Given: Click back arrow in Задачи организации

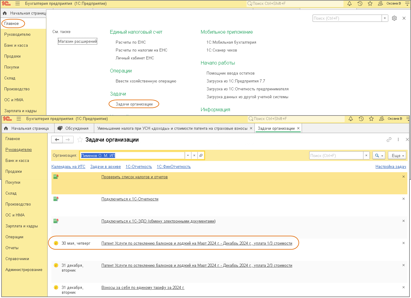Looking at the screenshot, I should 57,140.
